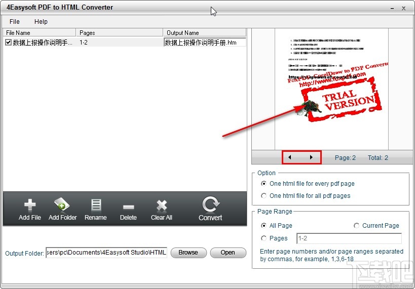Image resolution: width=415 pixels, height=289 pixels.
Task: Click the Output Name column header
Action: click(205, 33)
